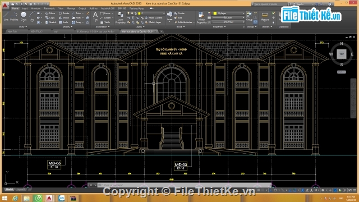Expand the Modify panel
359x202 pixels.
(67, 27)
